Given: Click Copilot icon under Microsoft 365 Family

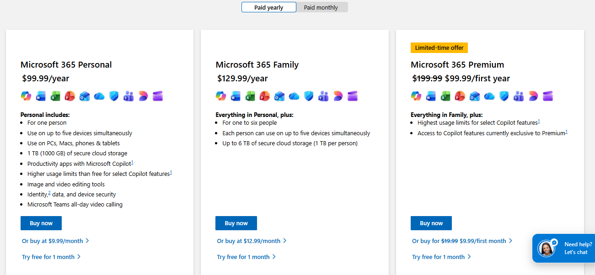Looking at the screenshot, I should pyautogui.click(x=221, y=96).
